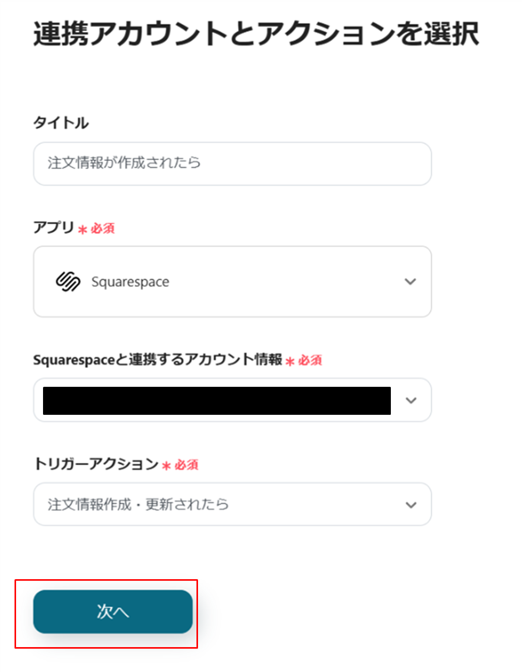This screenshot has height=672, width=522.
Task: Click the タイトル input field
Action: point(232,163)
